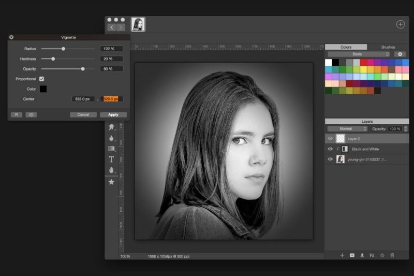The image size is (414, 276).
Task: Add image layer from Layers footer
Action: (352, 255)
